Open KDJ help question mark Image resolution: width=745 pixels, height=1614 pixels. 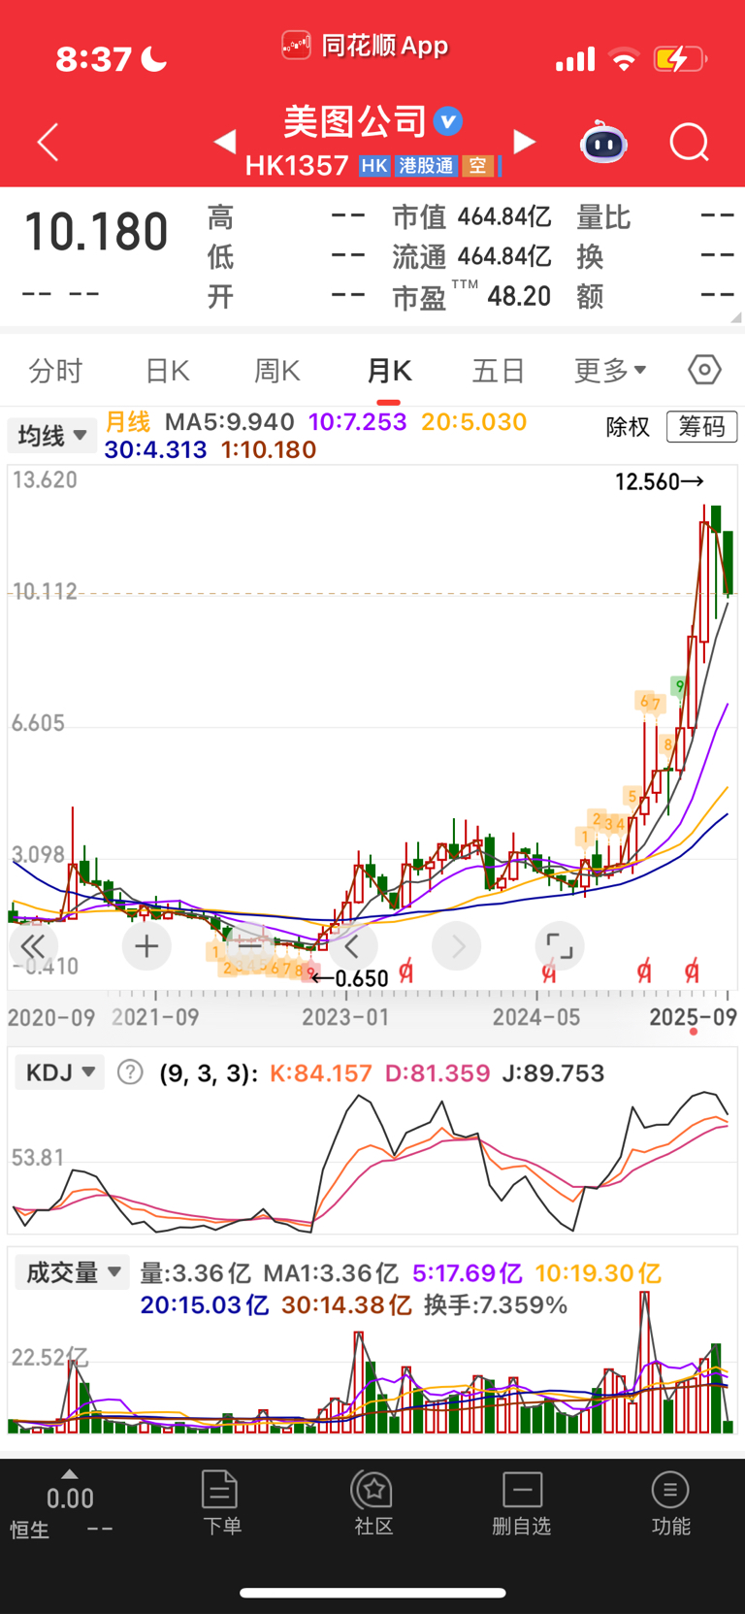click(130, 1072)
